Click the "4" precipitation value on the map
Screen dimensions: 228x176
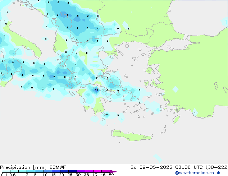(x=77, y=28)
